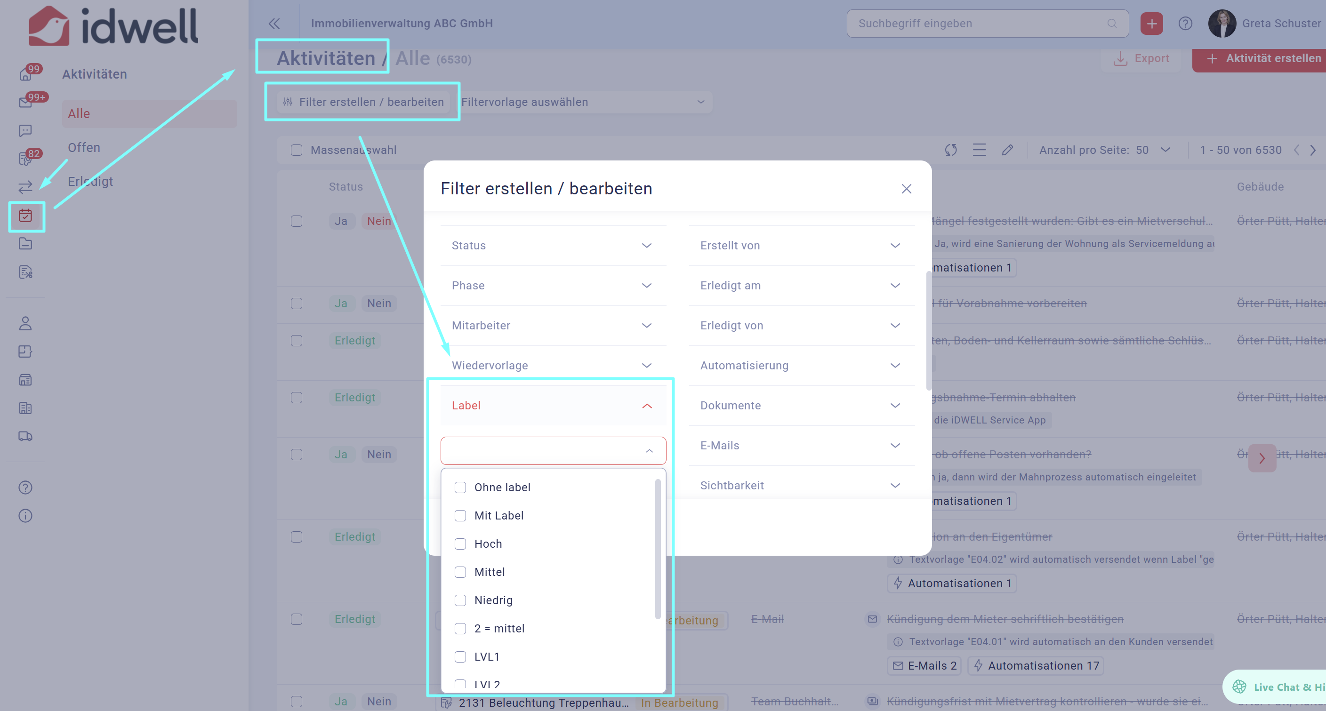1326x711 pixels.
Task: Click the pencil edit icon in list toolbar
Action: tap(1007, 150)
